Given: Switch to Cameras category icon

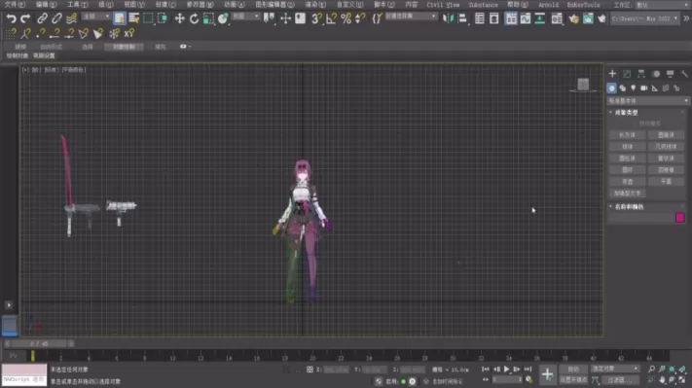Looking at the screenshot, I should [644, 88].
